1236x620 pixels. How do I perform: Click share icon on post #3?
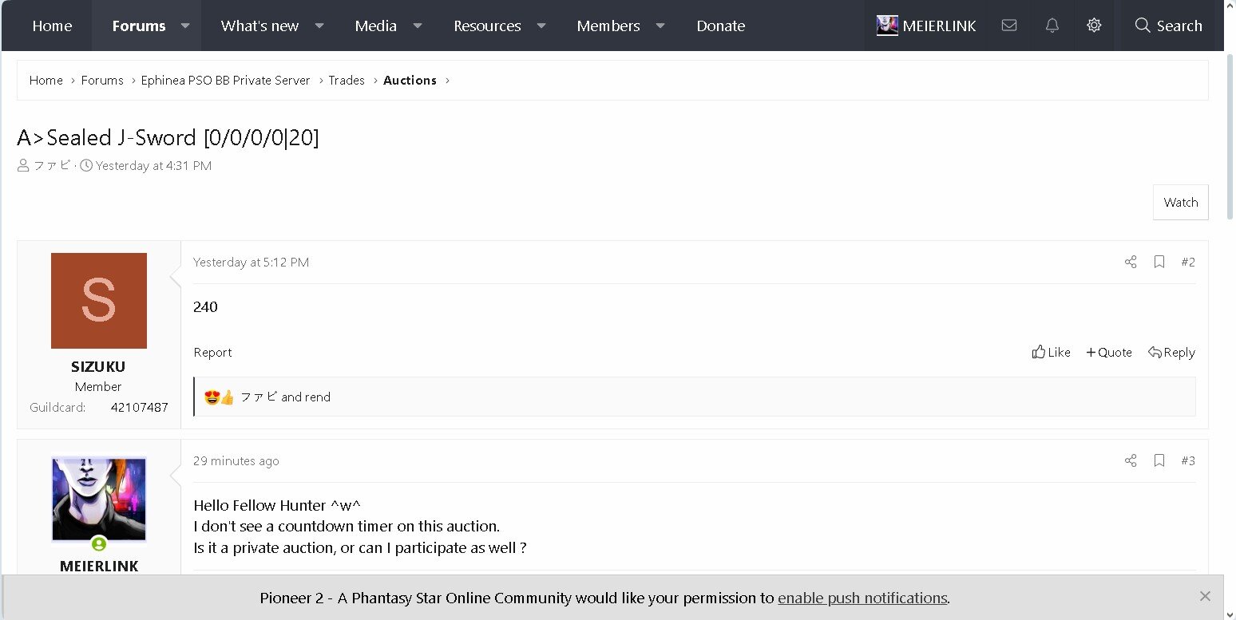(x=1131, y=460)
